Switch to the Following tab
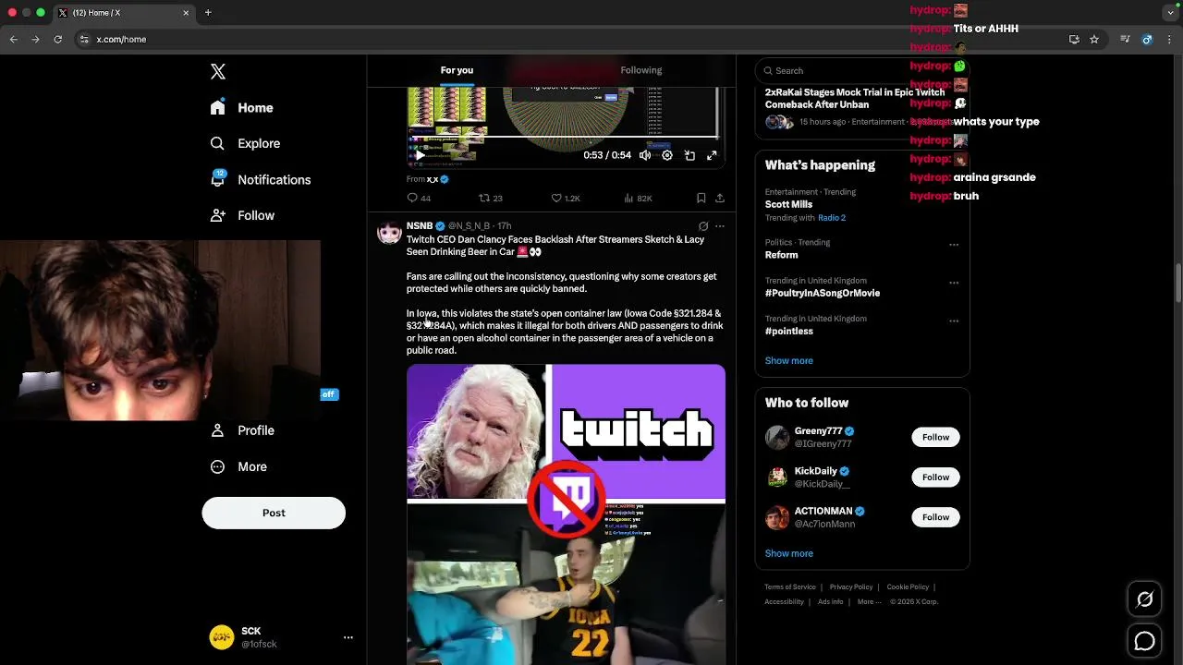 click(641, 71)
